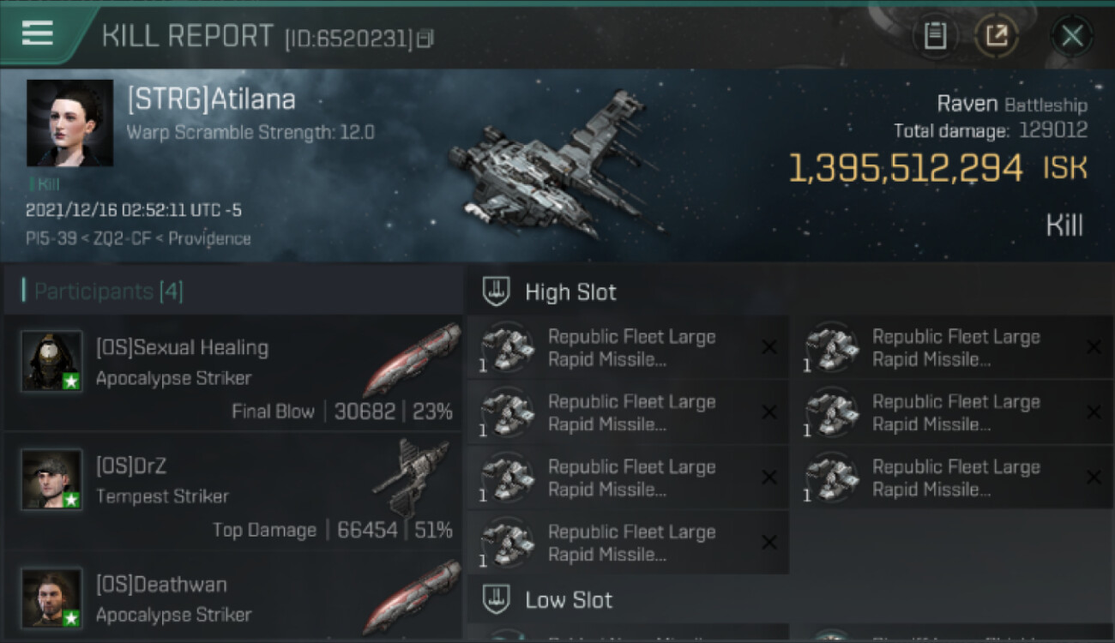Click X on top-right Rapid Missile module
This screenshot has height=643, width=1115.
coord(1094,347)
